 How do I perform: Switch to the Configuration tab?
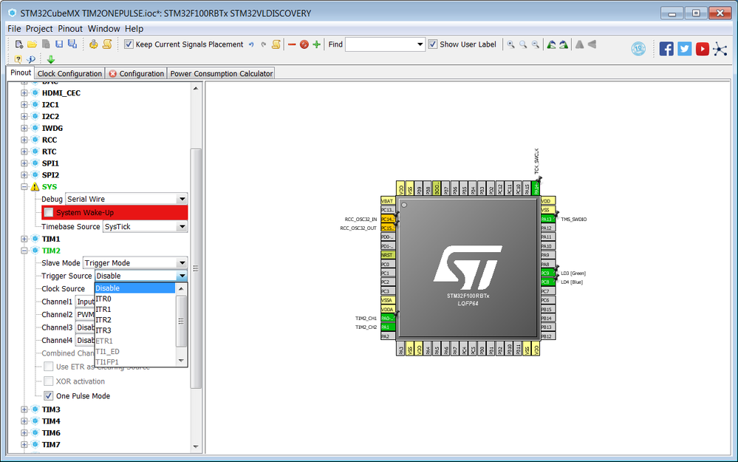click(x=137, y=73)
